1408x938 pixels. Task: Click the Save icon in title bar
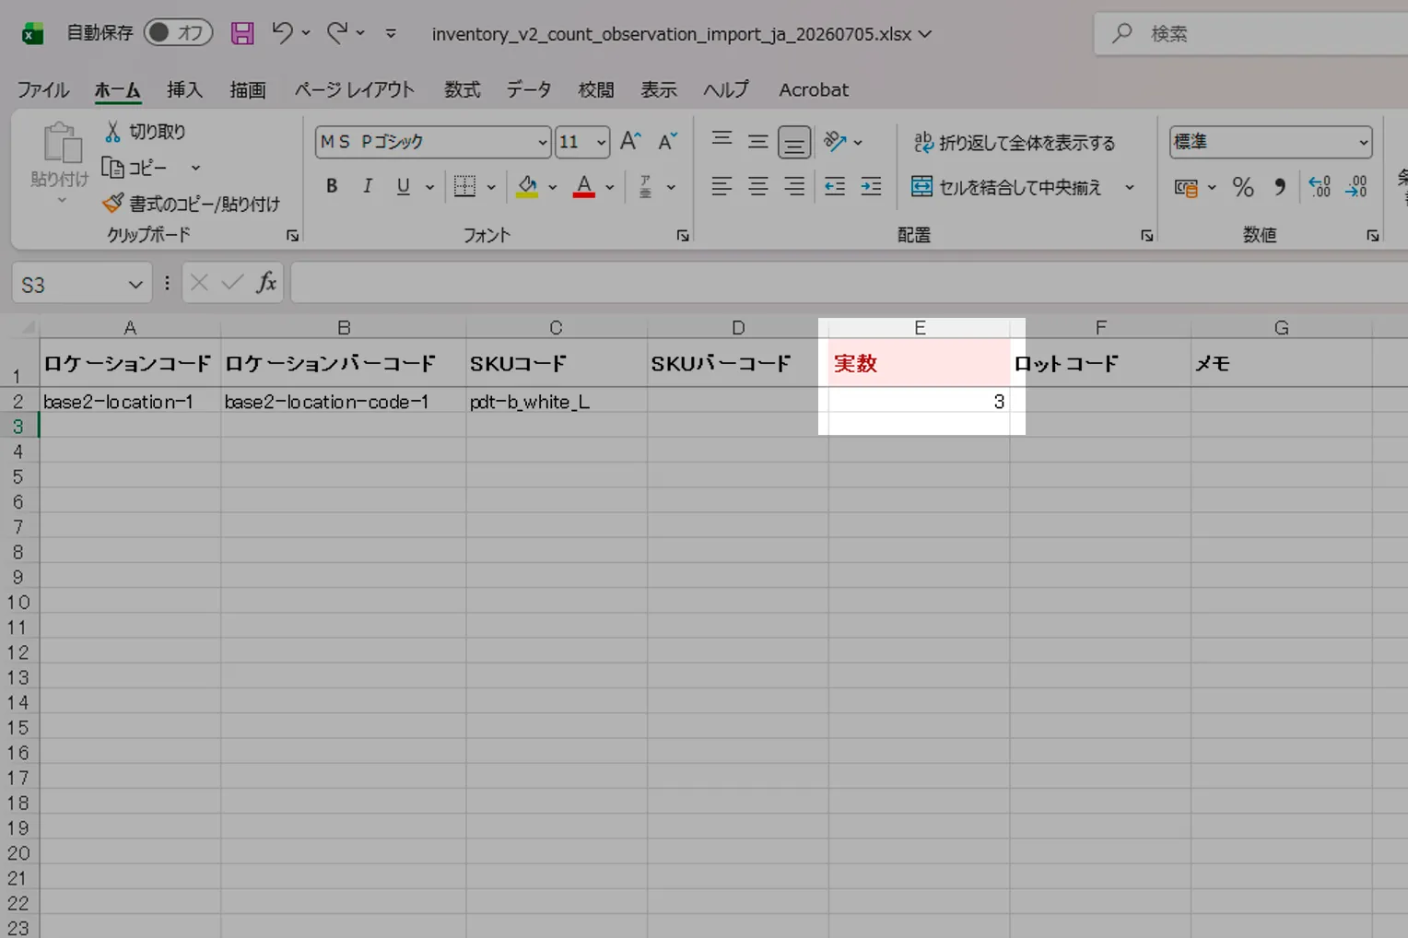(x=242, y=34)
